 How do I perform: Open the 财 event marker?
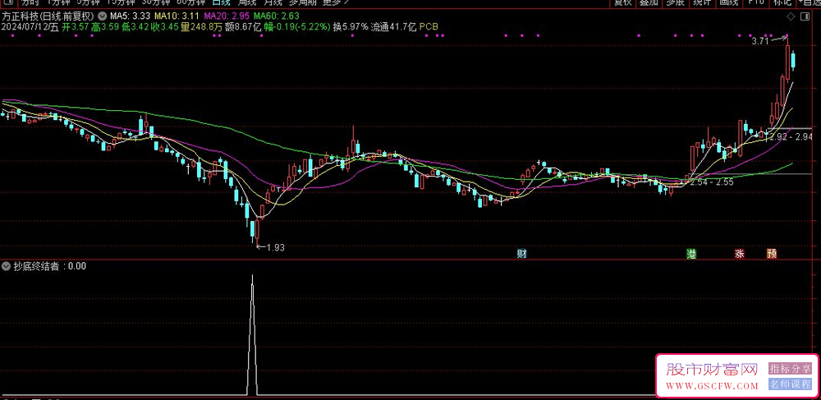coord(521,254)
